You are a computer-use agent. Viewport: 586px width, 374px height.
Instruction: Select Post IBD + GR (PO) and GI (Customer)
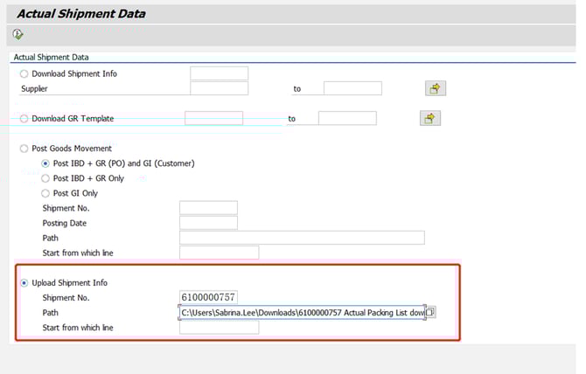tap(46, 163)
